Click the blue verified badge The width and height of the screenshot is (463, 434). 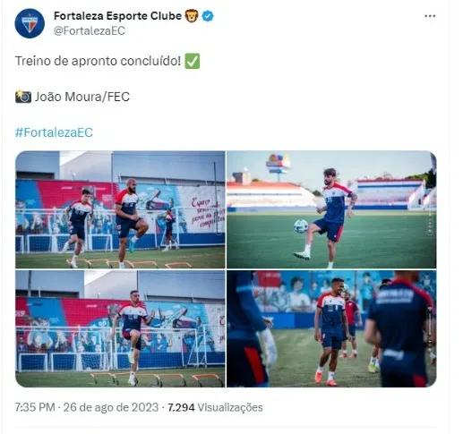coord(208,16)
